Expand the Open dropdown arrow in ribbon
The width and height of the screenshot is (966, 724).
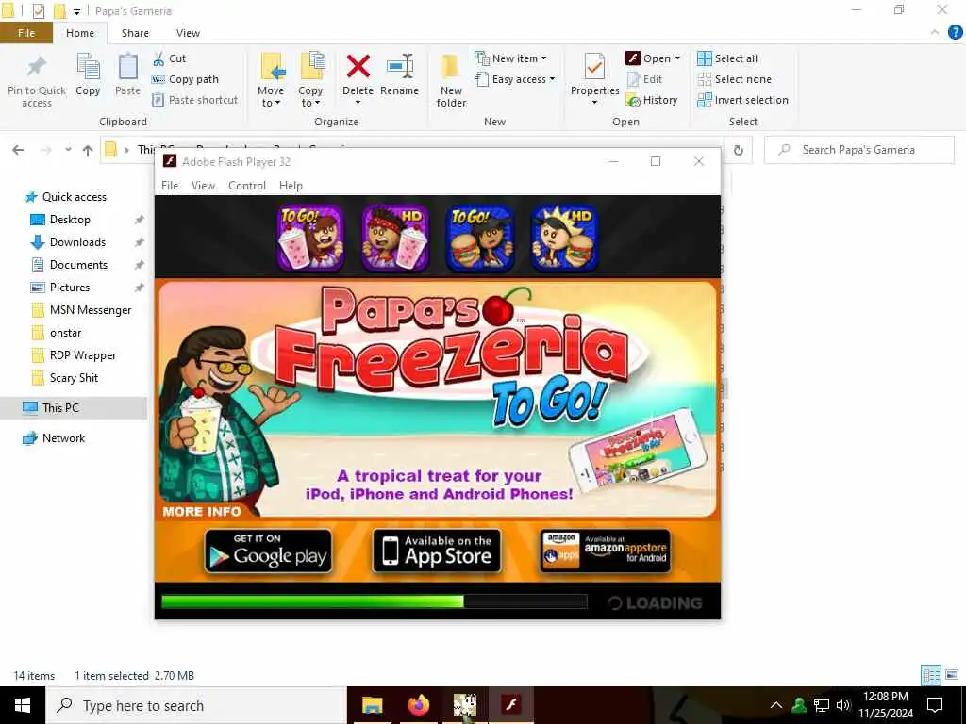click(x=677, y=58)
